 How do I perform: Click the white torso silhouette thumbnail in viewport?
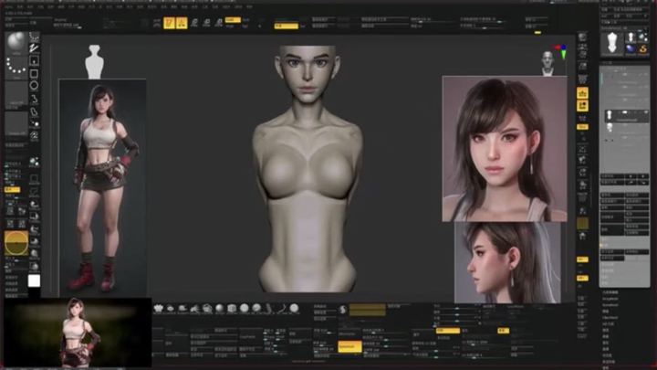tap(94, 62)
